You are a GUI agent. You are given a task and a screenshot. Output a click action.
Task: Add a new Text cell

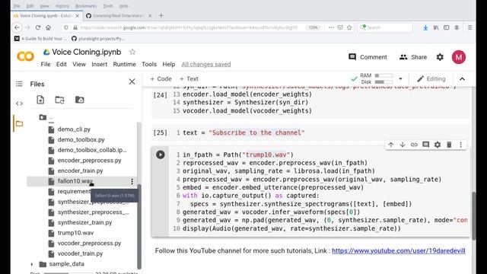click(189, 79)
